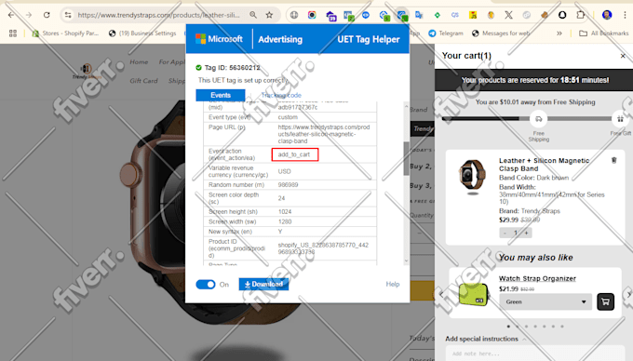Open the Green color dropdown

(x=545, y=301)
